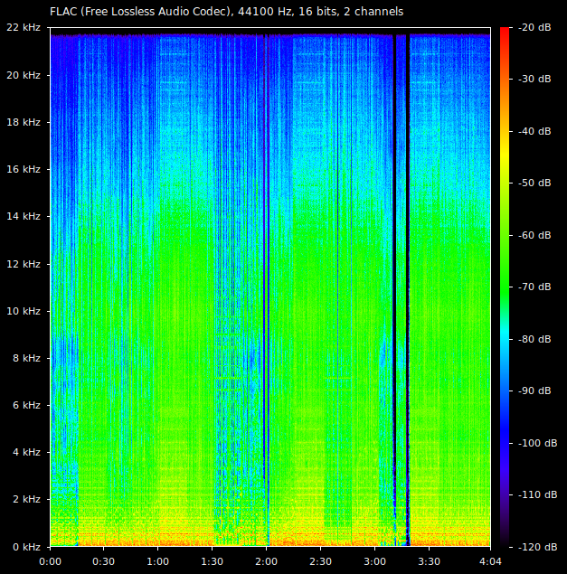The height and width of the screenshot is (574, 567).
Task: Click the 0:00 time axis label
Action: click(x=50, y=561)
